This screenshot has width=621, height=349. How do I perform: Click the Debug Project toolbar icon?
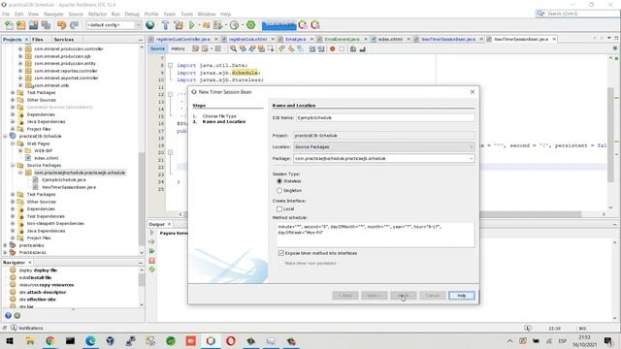(x=206, y=25)
